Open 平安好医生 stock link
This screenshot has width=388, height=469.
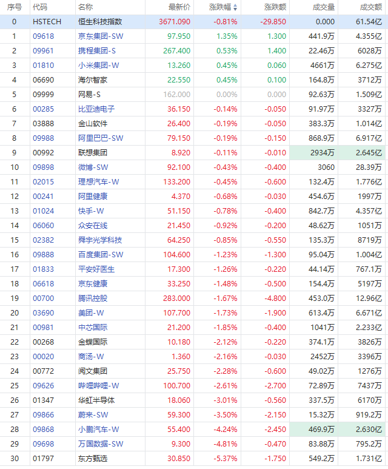pos(96,269)
